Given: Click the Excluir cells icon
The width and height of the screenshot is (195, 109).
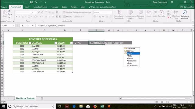Looking at the screenshot, I should (155, 14).
